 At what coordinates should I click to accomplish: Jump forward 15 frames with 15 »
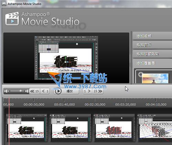point(98,91)
